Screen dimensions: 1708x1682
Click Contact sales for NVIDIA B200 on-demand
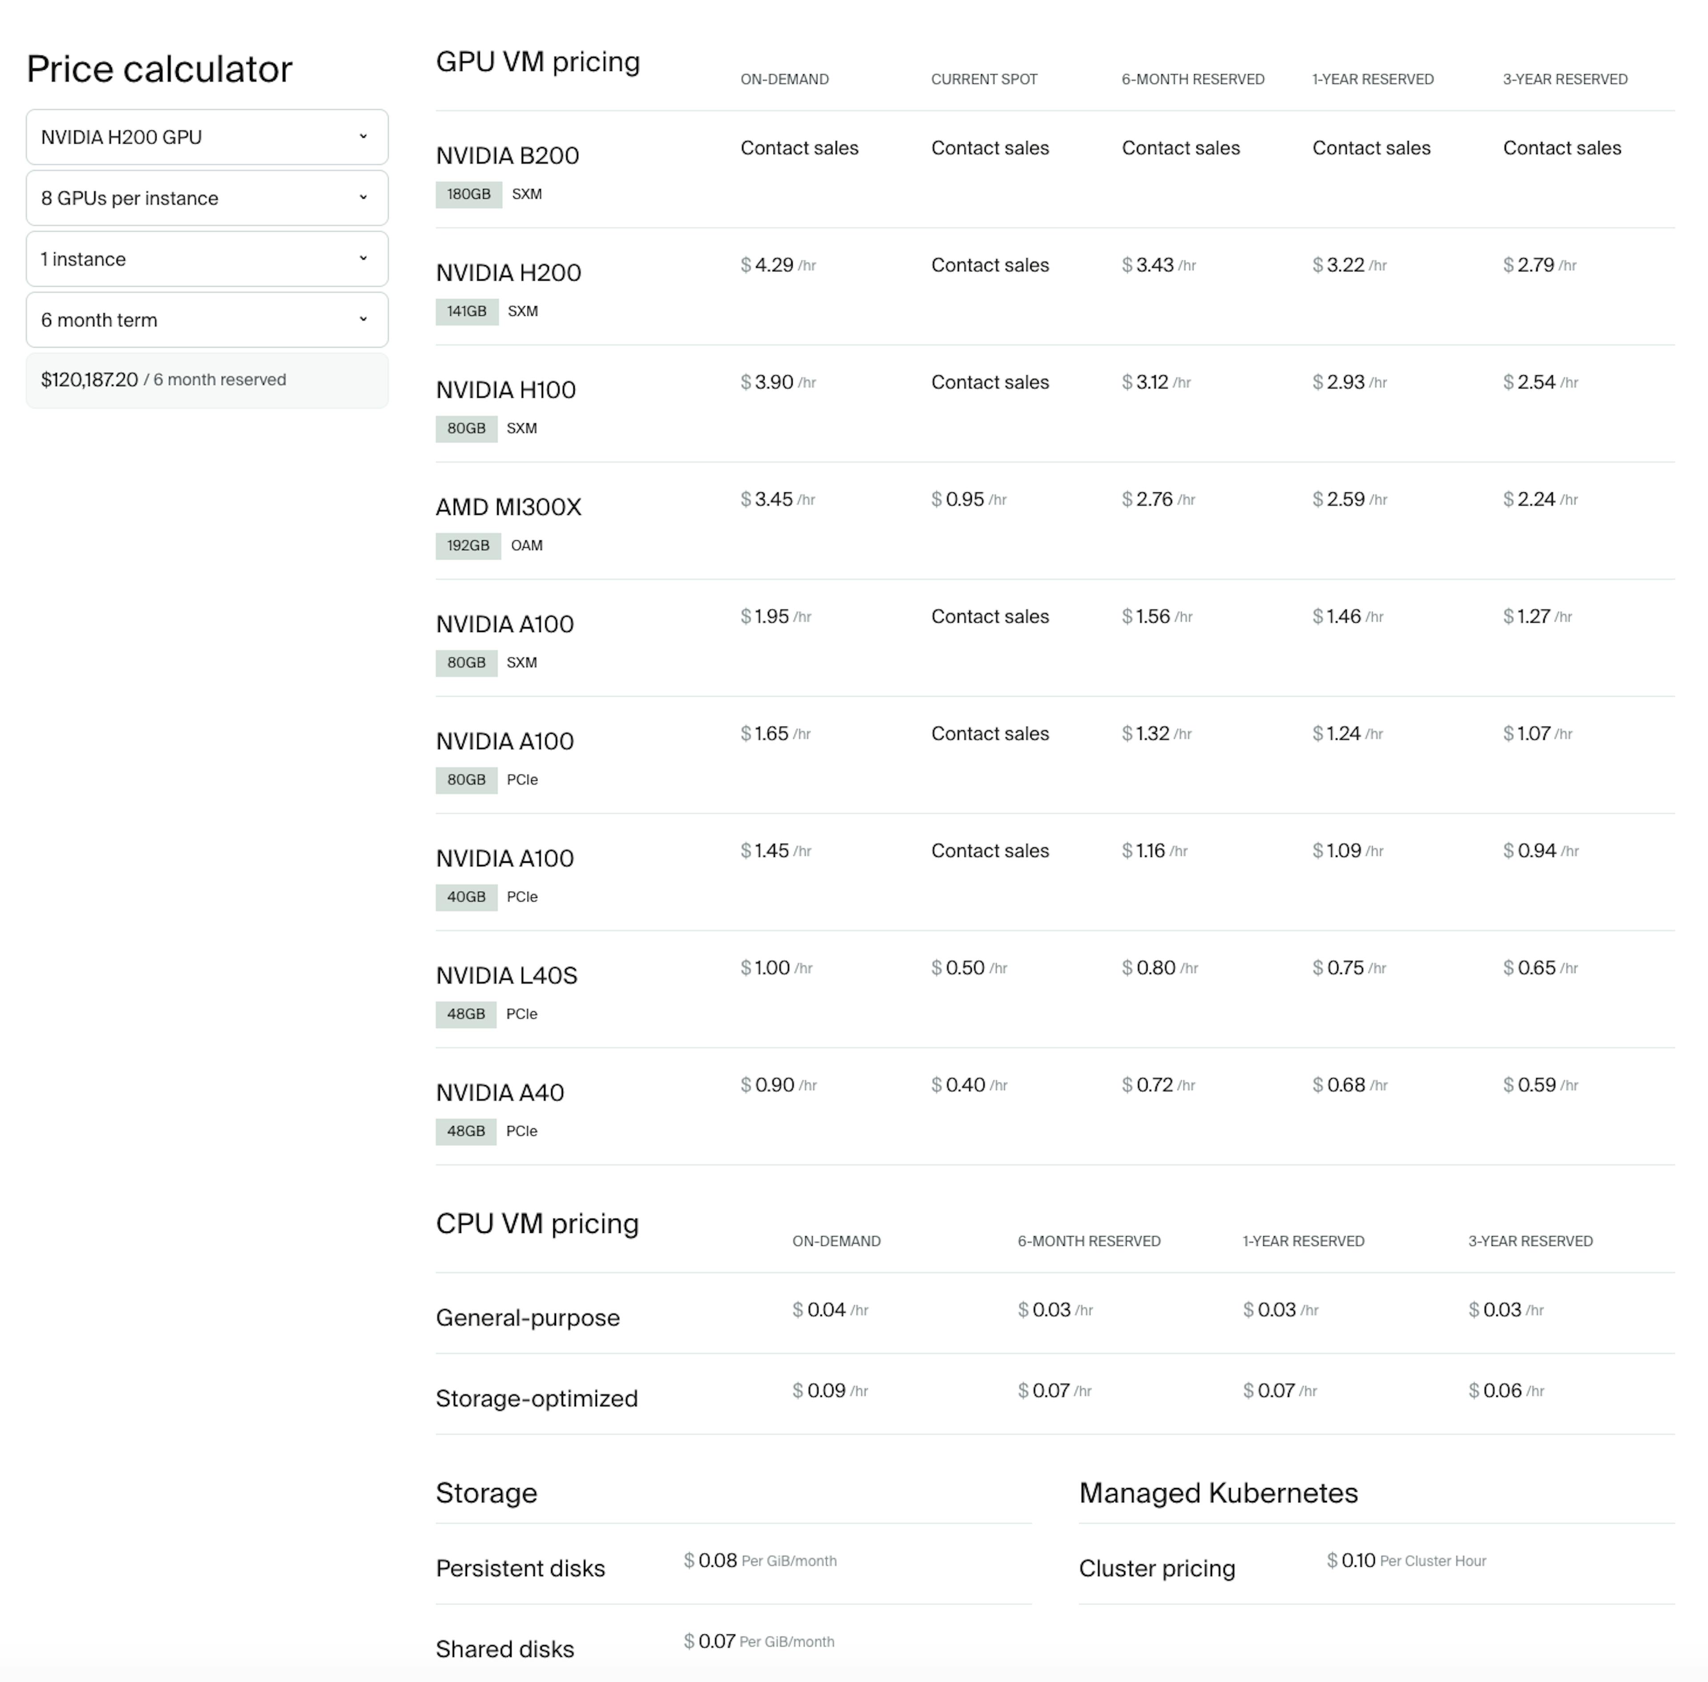coord(799,148)
